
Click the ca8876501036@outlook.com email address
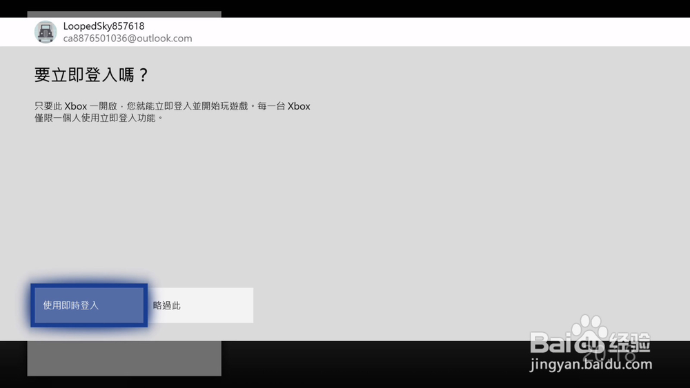(x=128, y=38)
